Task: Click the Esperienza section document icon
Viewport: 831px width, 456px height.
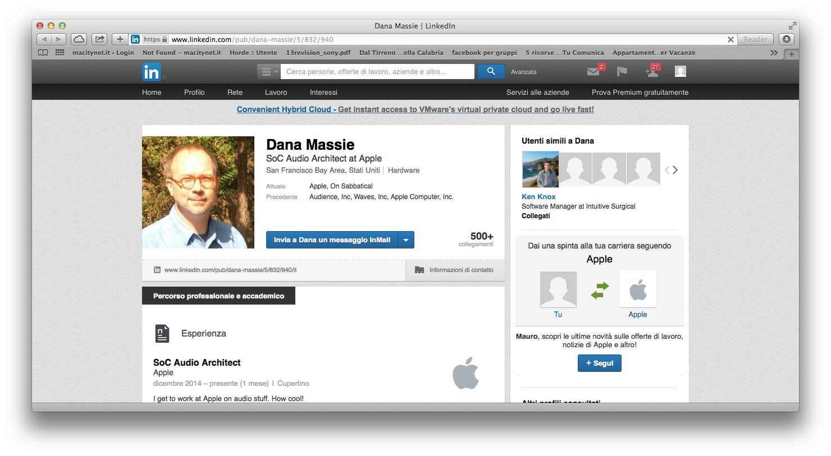Action: [162, 334]
